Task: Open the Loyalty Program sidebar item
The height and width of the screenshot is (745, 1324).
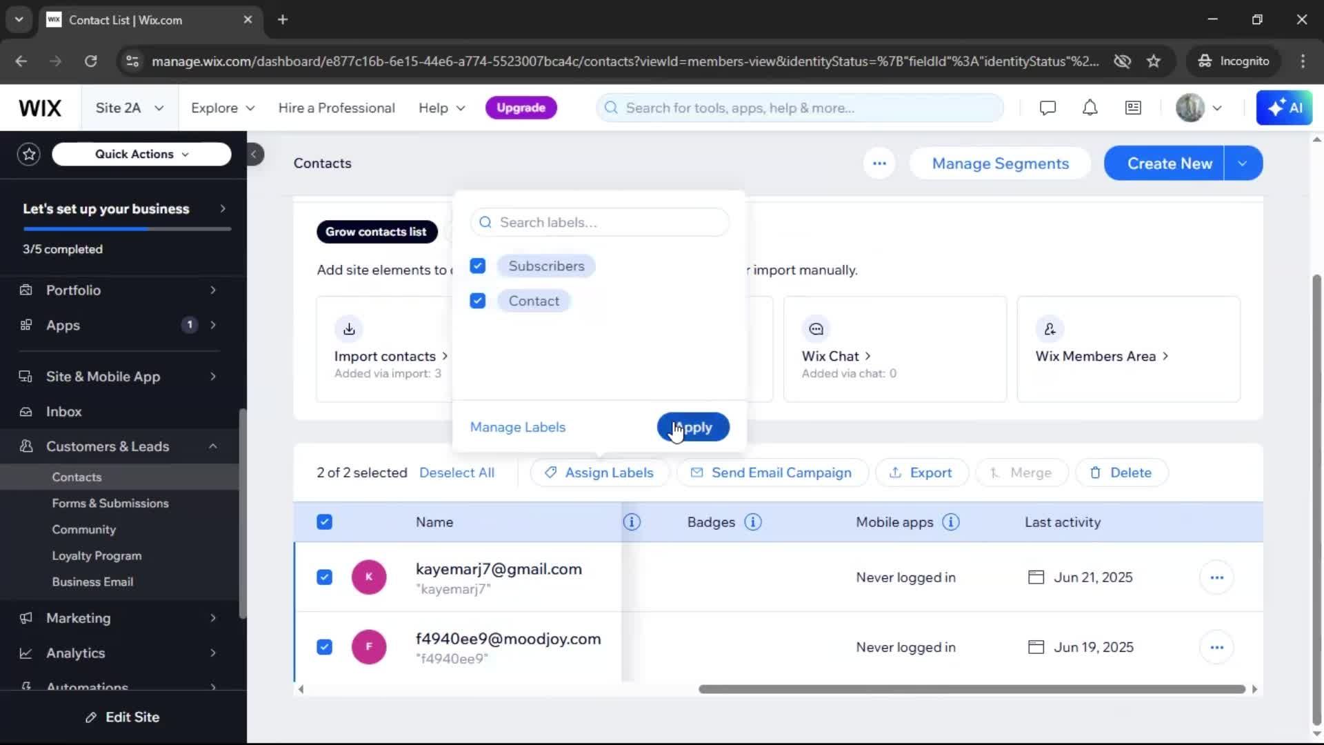Action: pos(97,556)
